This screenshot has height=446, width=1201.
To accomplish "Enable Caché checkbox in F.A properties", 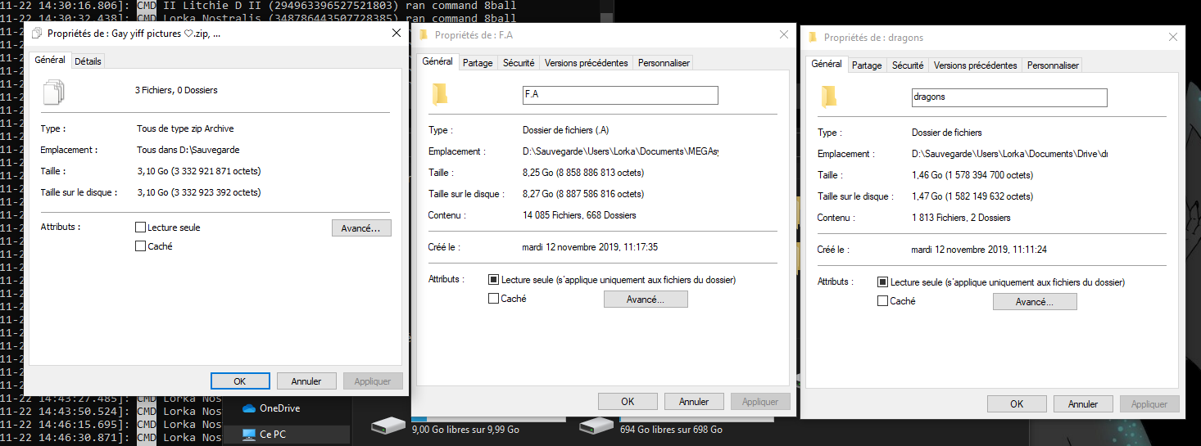I will pos(493,299).
